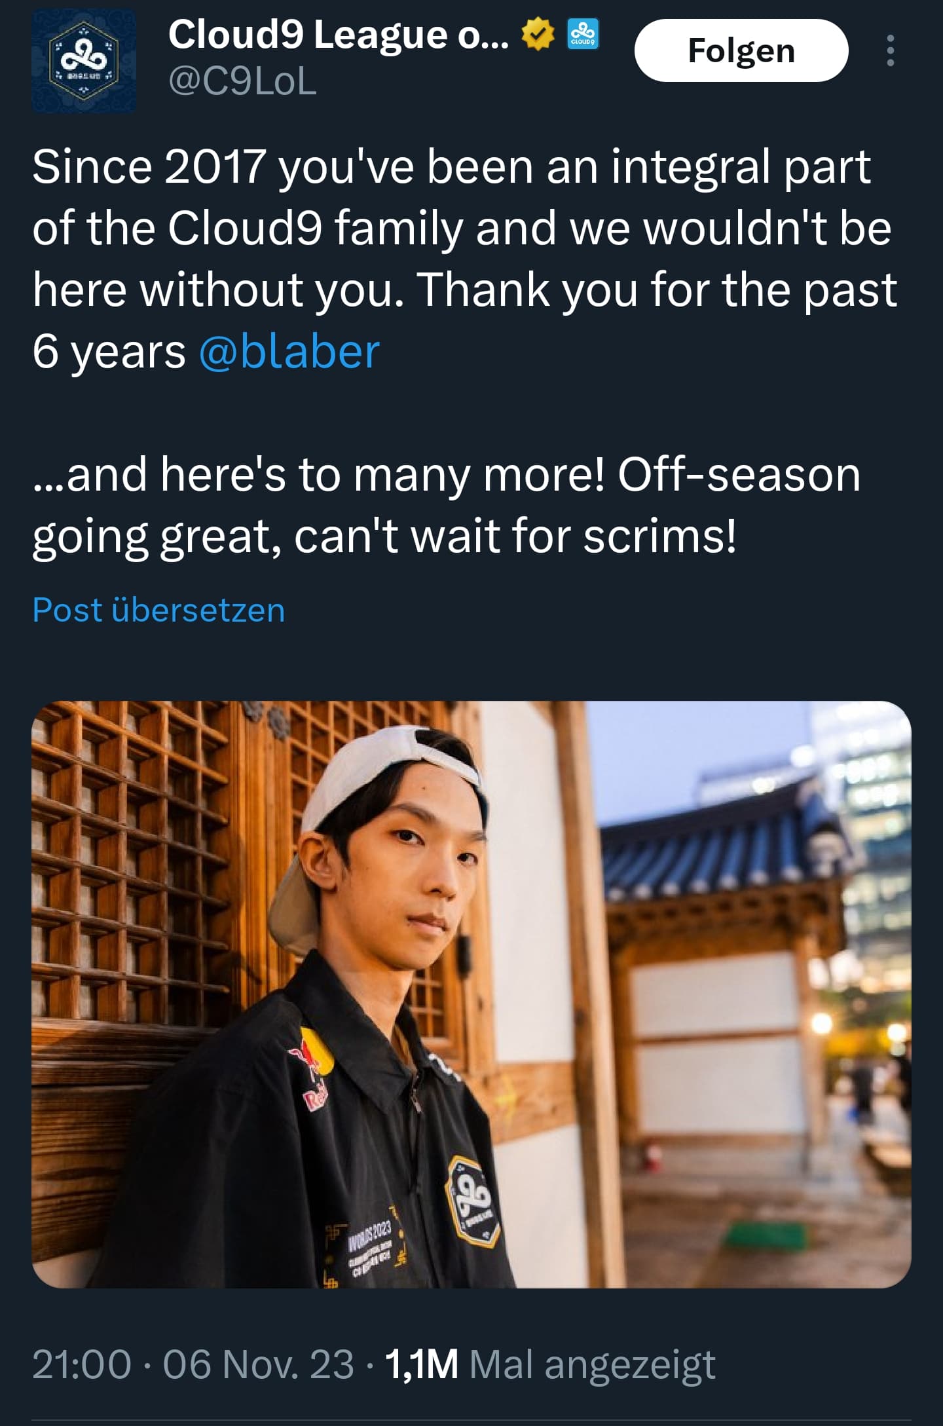Click the 06 Nov. 23 date
Viewport: 943px width, 1426px height.
(x=258, y=1364)
